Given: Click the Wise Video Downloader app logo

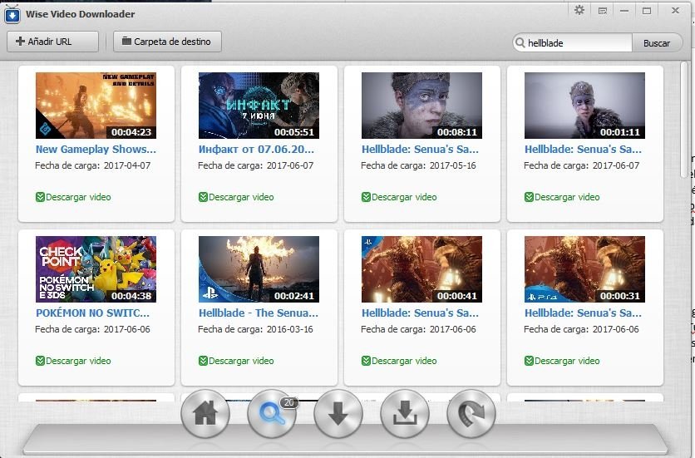Looking at the screenshot, I should 12,14.
